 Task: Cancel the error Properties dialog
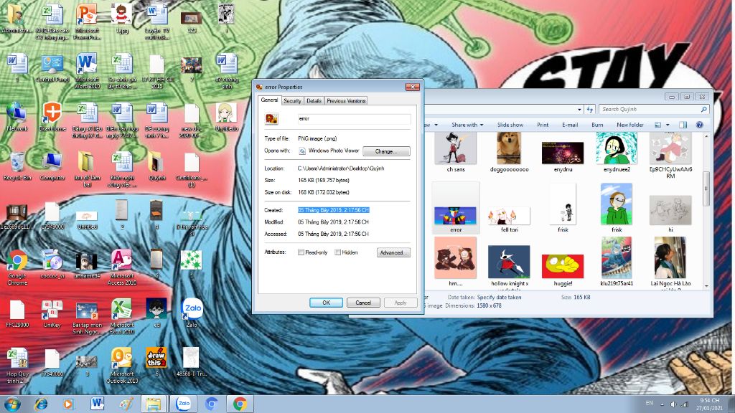363,303
